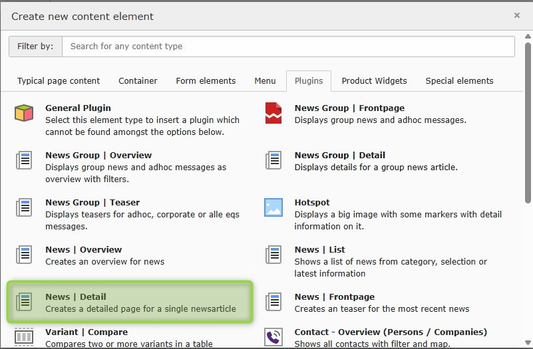Select the Hotspot image icon

pyautogui.click(x=273, y=207)
